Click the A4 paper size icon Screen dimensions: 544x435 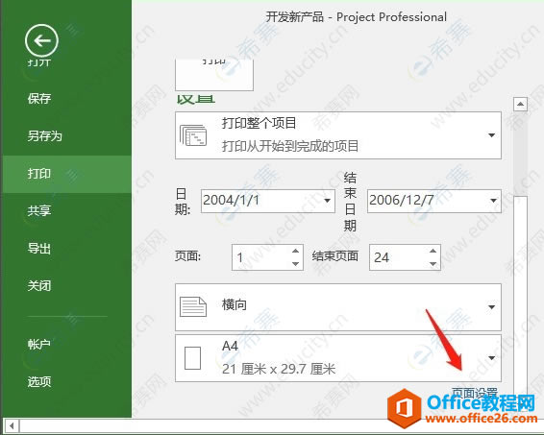[x=193, y=358]
